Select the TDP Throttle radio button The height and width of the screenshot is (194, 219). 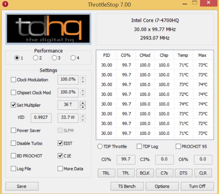point(100,146)
